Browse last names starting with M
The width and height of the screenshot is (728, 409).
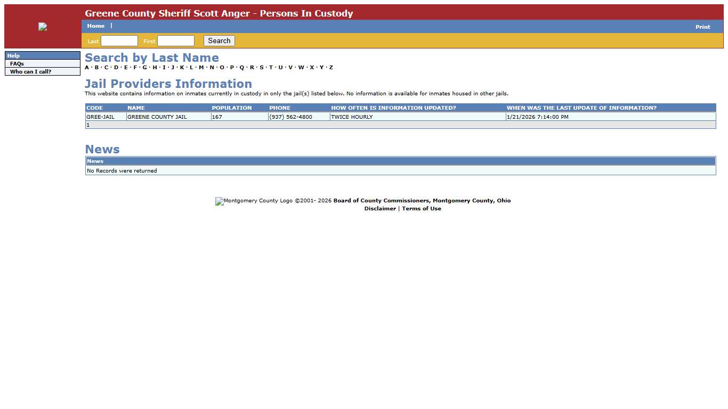201,68
